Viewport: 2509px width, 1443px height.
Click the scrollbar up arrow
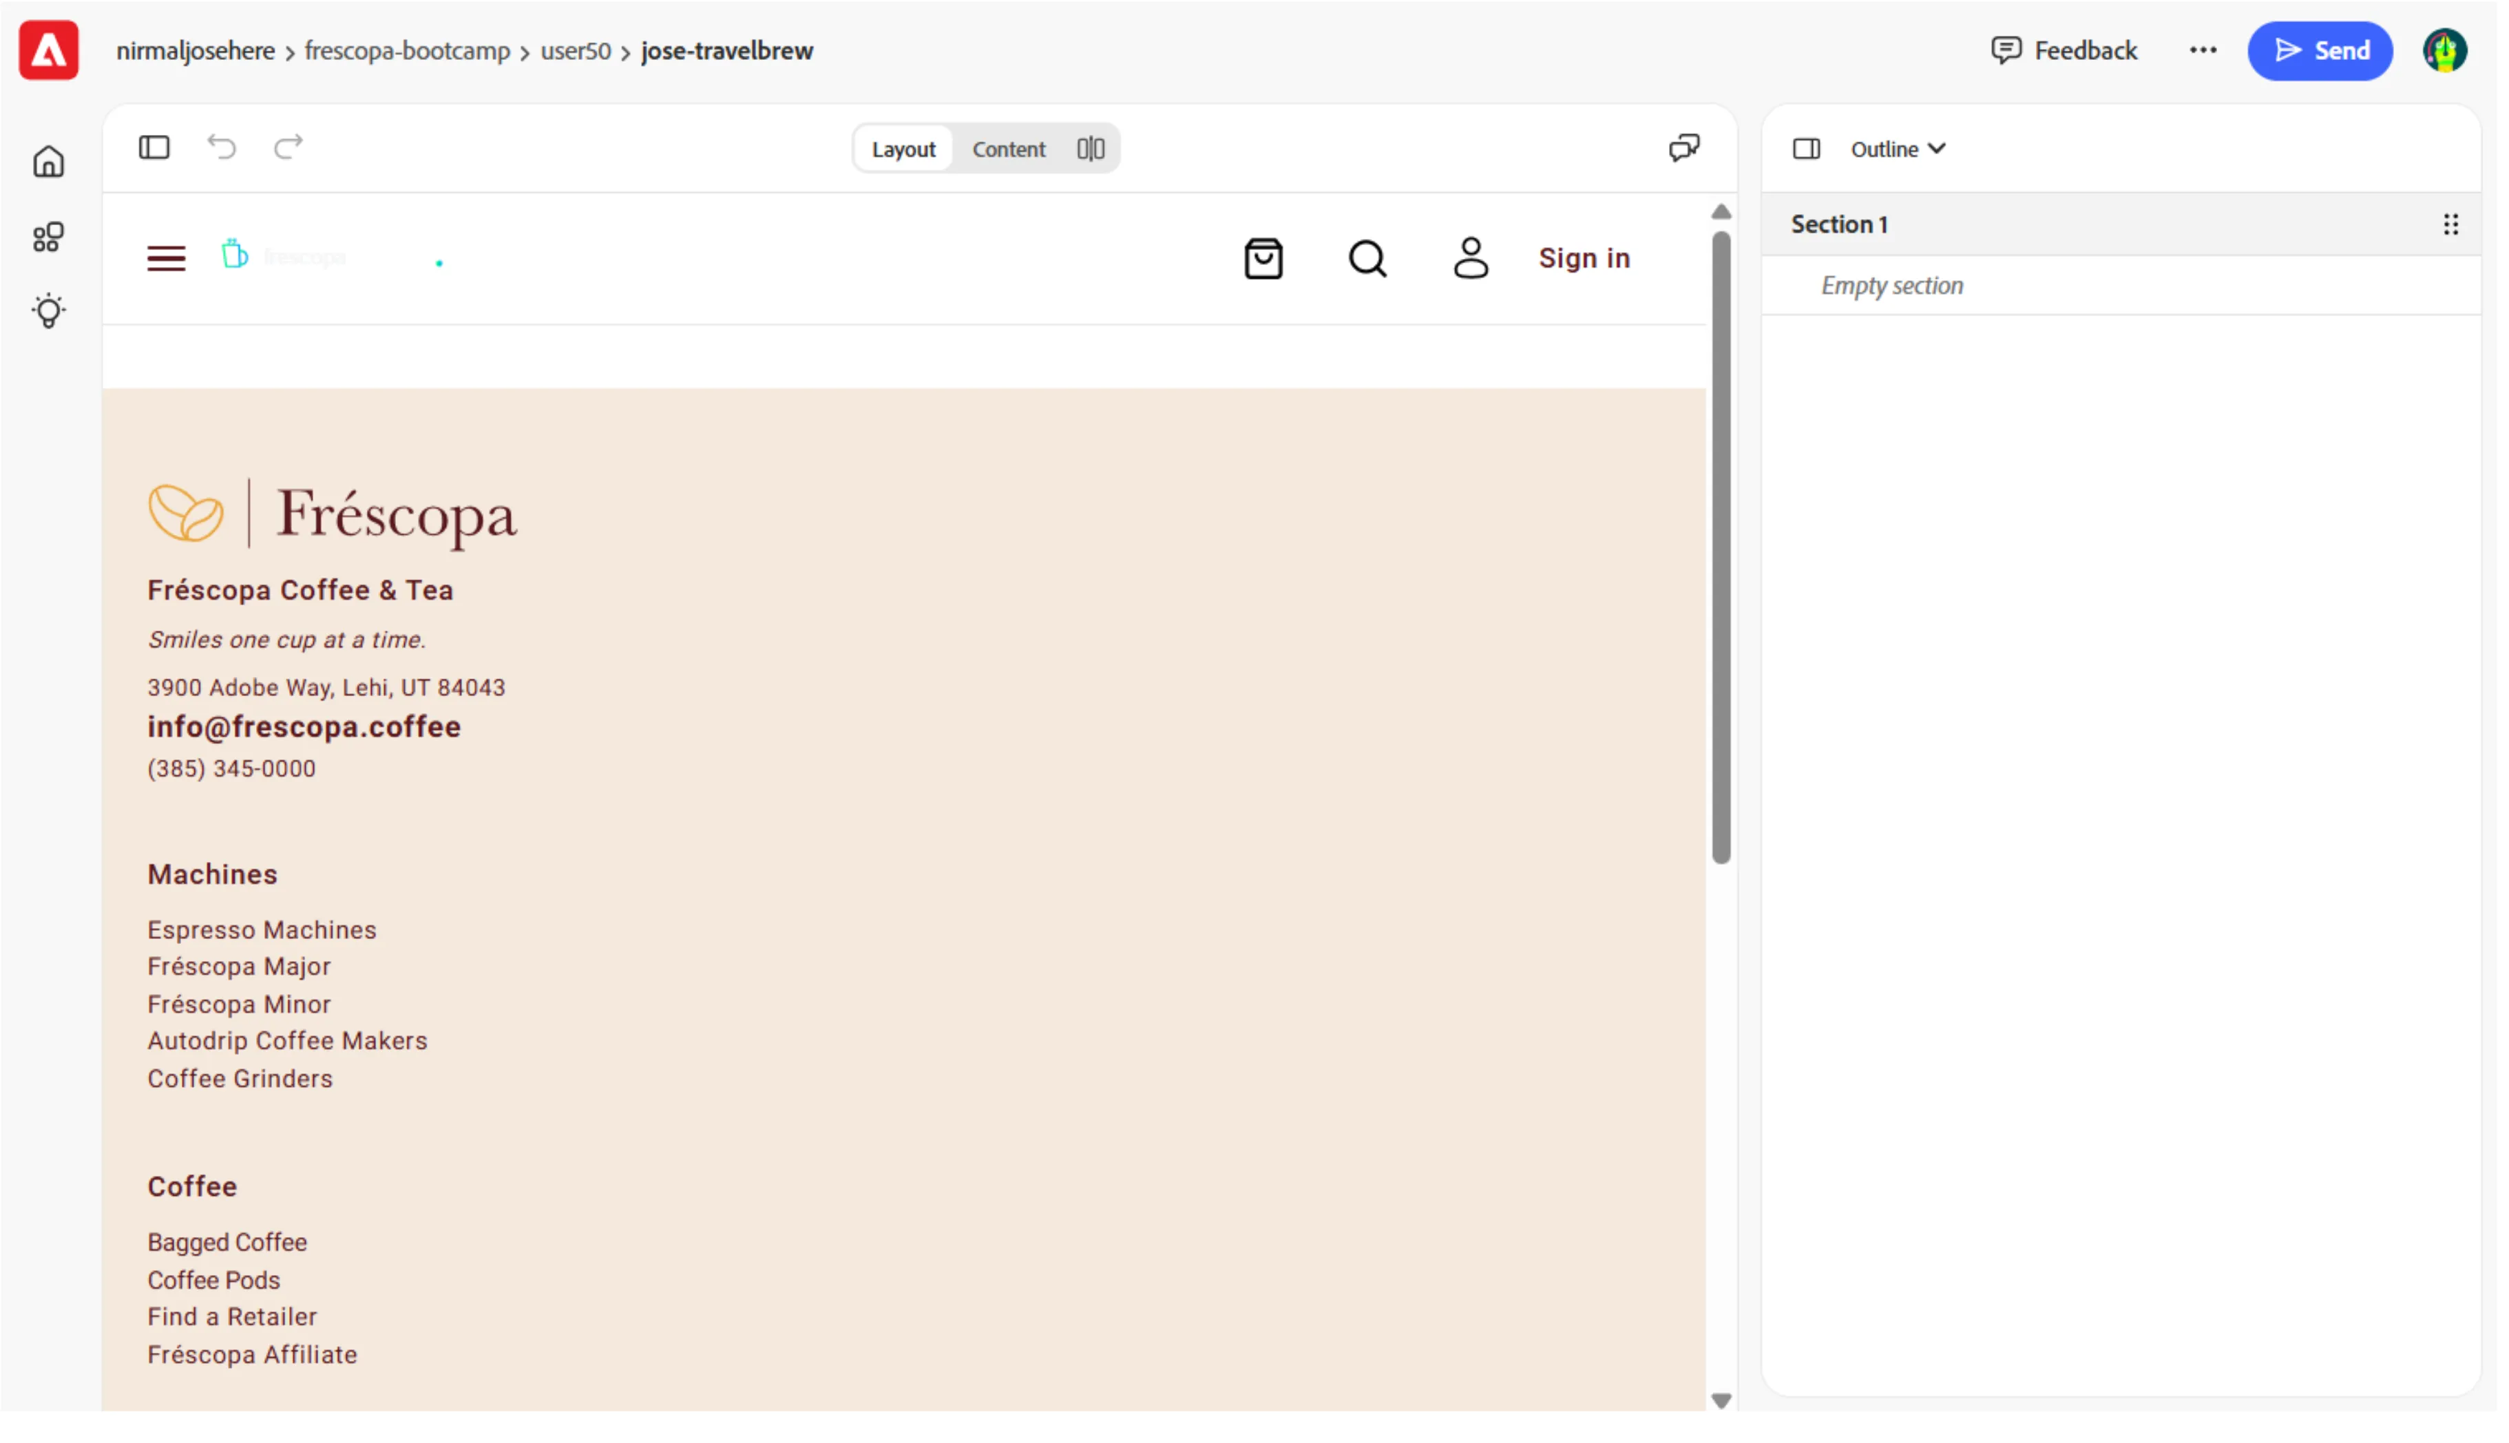tap(1721, 212)
